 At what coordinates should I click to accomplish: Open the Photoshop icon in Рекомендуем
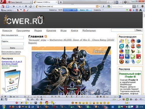(127, 56)
